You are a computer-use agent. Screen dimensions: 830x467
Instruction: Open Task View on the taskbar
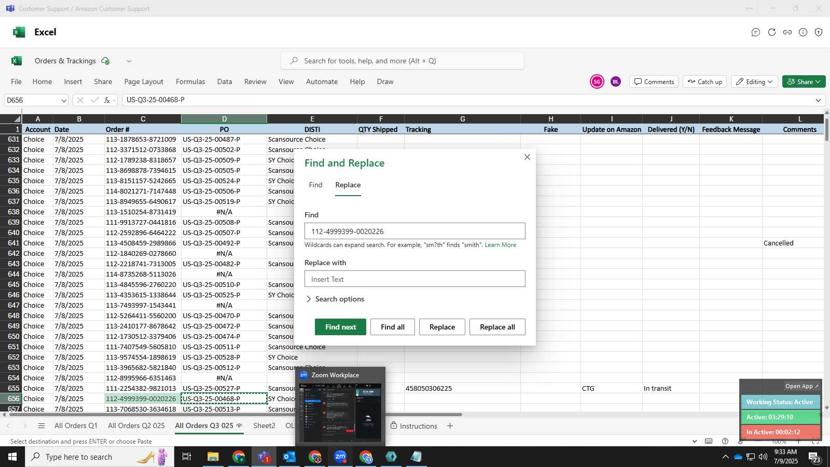(x=187, y=457)
